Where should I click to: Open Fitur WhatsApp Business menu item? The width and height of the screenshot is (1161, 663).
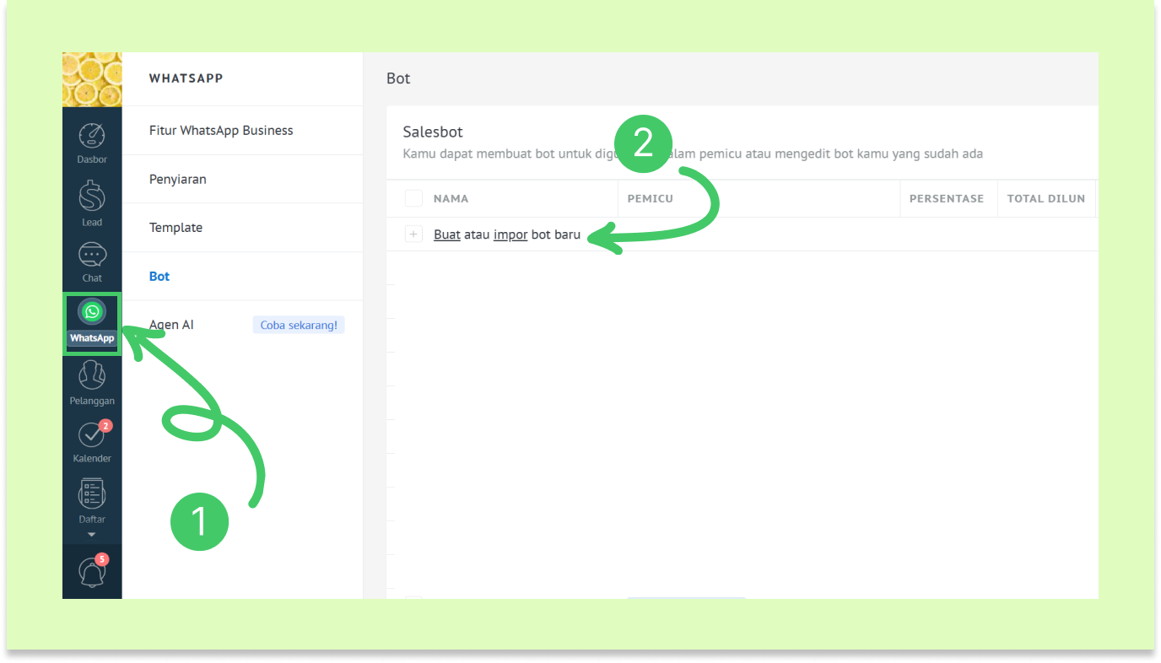click(x=221, y=131)
